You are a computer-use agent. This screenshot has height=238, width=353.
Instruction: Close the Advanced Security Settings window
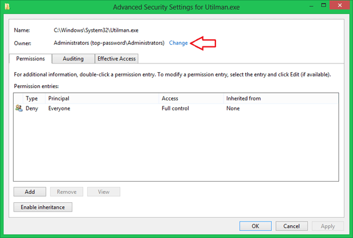[x=339, y=5]
